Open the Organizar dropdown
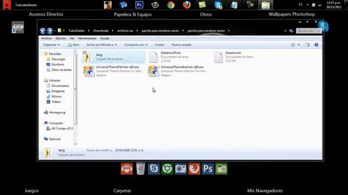Image resolution: width=348 pixels, height=195 pixels. [x=52, y=44]
